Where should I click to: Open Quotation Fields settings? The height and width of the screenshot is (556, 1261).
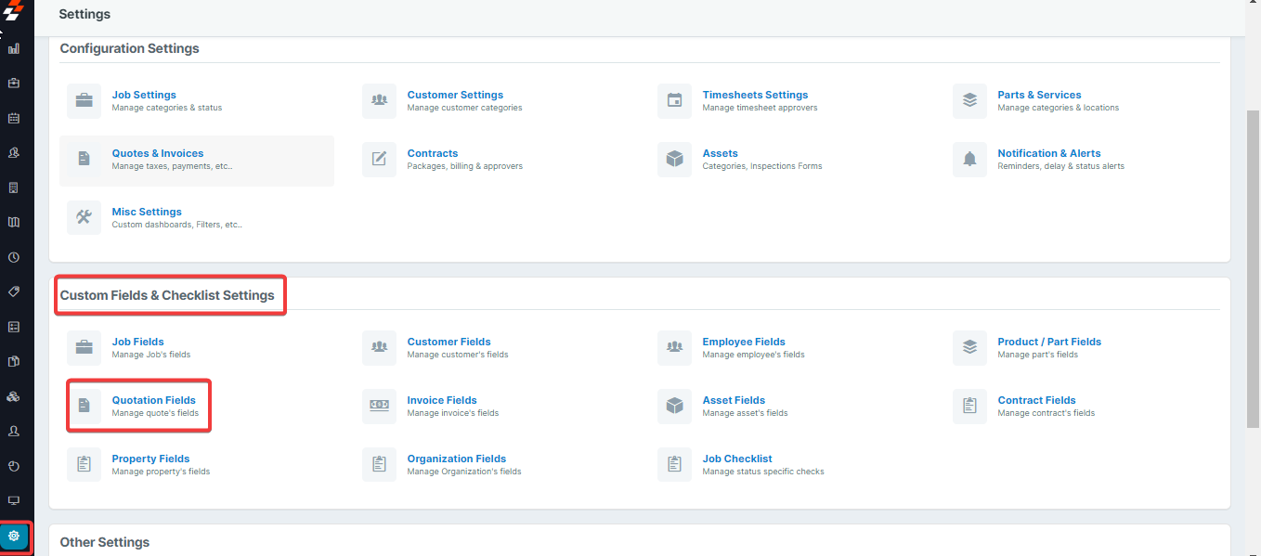tap(153, 400)
